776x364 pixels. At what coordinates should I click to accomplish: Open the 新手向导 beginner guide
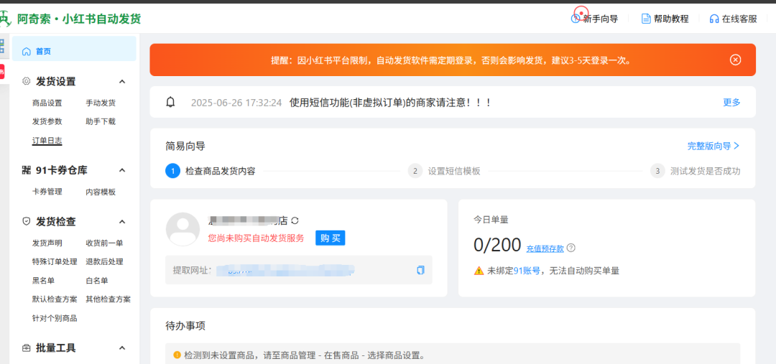[x=595, y=19]
